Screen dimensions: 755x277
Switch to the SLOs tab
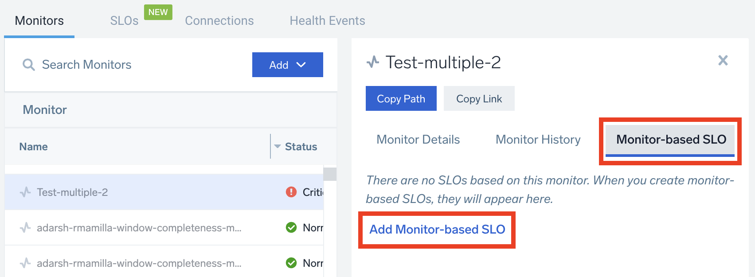pos(124,21)
